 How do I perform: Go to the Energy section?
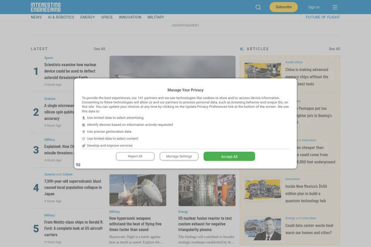pyautogui.click(x=88, y=17)
